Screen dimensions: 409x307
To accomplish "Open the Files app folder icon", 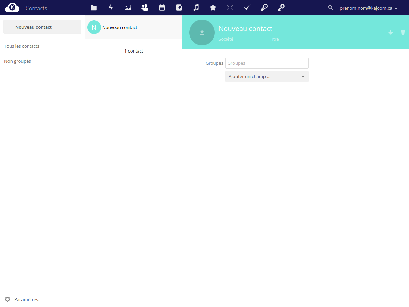I will click(94, 8).
